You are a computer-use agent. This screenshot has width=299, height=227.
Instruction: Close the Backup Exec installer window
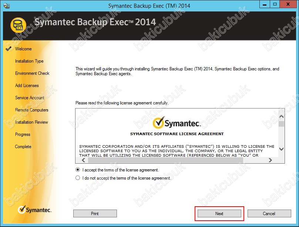point(288,4)
